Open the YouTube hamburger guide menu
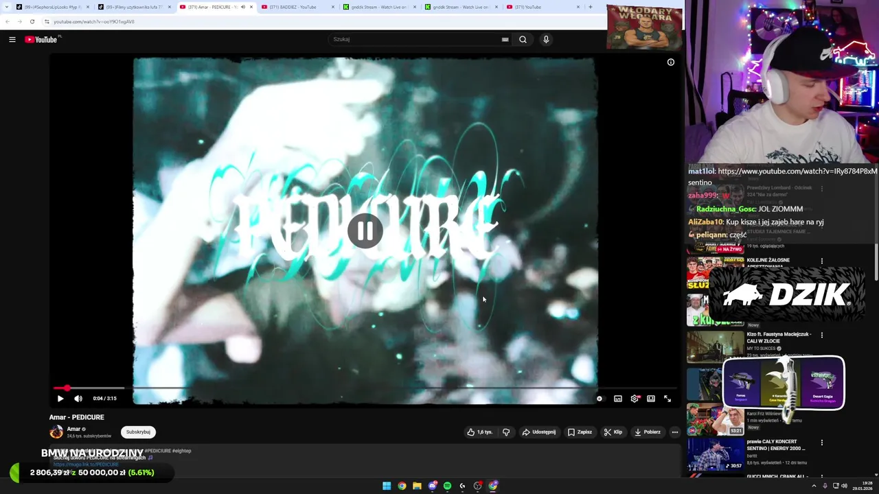879x494 pixels. pyautogui.click(x=12, y=39)
